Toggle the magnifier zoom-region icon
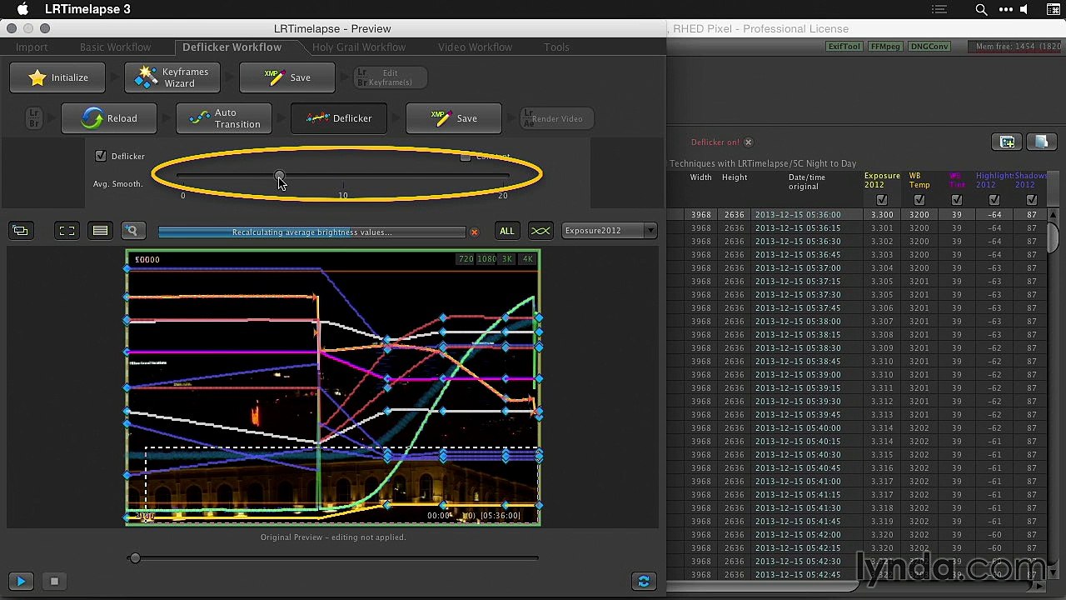Viewport: 1066px width, 600px height. tap(132, 231)
